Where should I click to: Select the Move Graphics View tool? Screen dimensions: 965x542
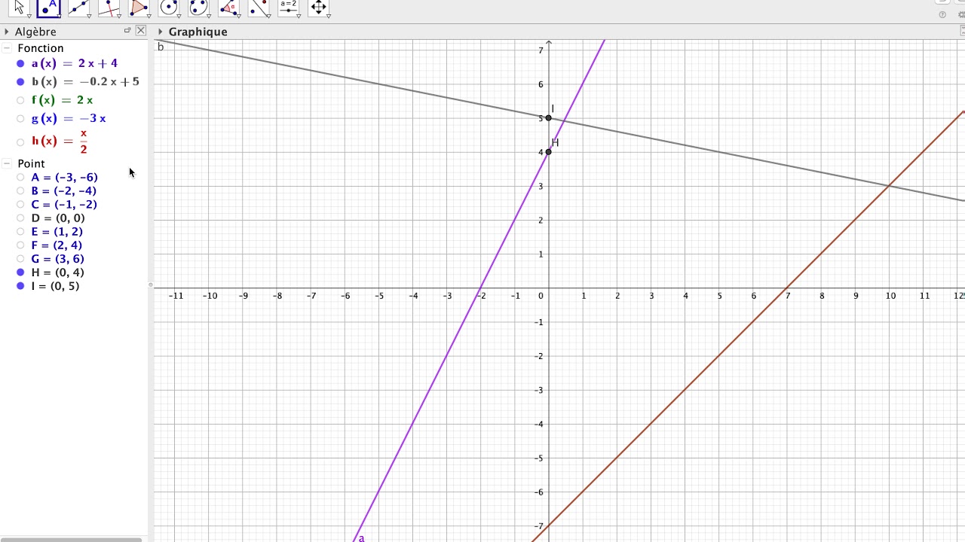[x=319, y=8]
